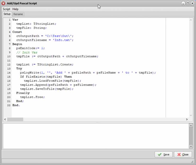Click the window resize grip corner

(192, 162)
